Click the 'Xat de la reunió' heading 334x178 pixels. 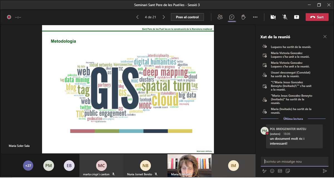[x=275, y=37]
